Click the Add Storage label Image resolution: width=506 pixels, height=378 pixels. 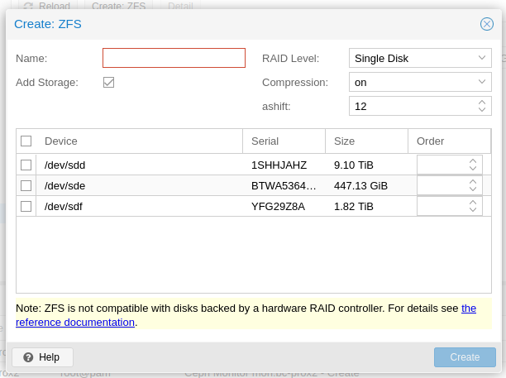[x=47, y=83]
